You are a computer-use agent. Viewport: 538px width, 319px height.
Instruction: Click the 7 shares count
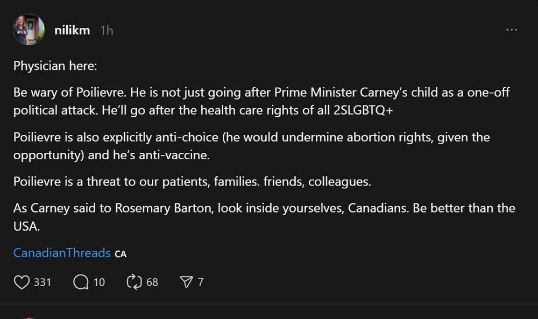(x=201, y=282)
